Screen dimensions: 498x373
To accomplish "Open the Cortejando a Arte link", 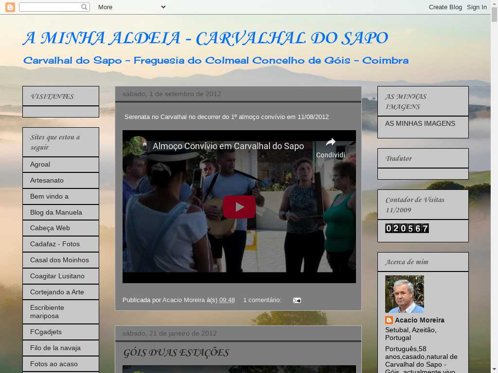I will (57, 292).
